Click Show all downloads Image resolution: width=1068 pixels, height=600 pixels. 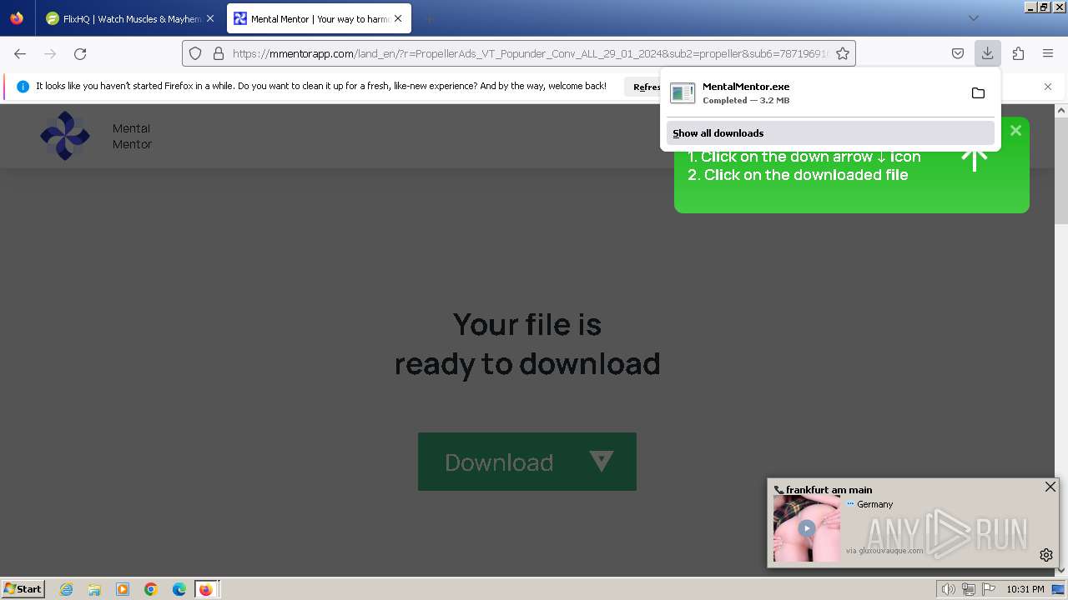pos(830,133)
